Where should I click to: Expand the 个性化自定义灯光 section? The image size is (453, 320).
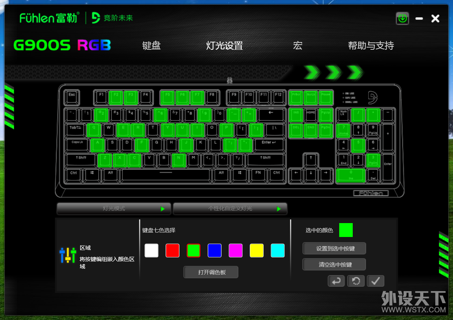pos(230,208)
